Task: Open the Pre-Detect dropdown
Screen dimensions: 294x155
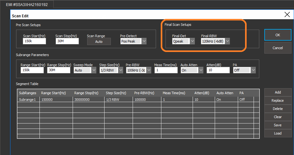Action: coord(144,41)
